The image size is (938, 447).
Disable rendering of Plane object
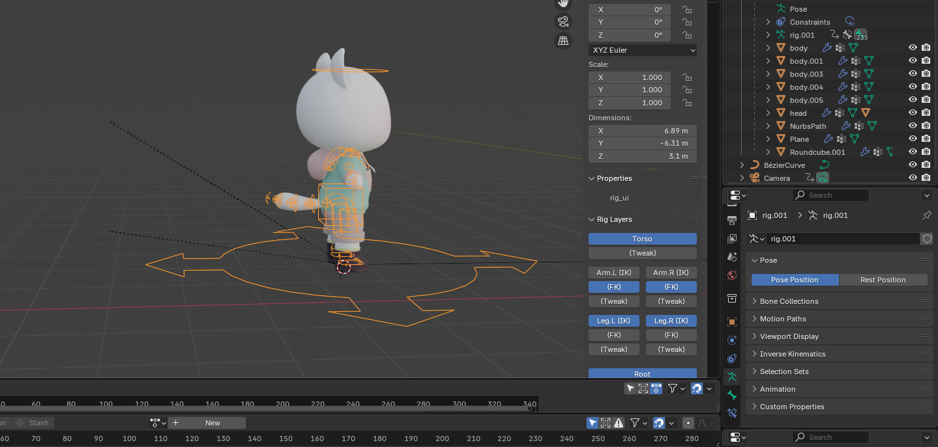[926, 139]
